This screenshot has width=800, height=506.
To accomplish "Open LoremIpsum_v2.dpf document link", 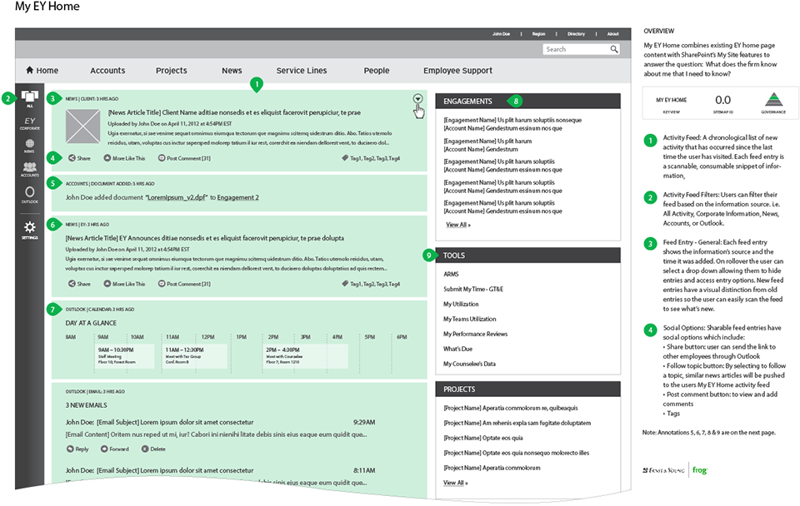I will [177, 198].
